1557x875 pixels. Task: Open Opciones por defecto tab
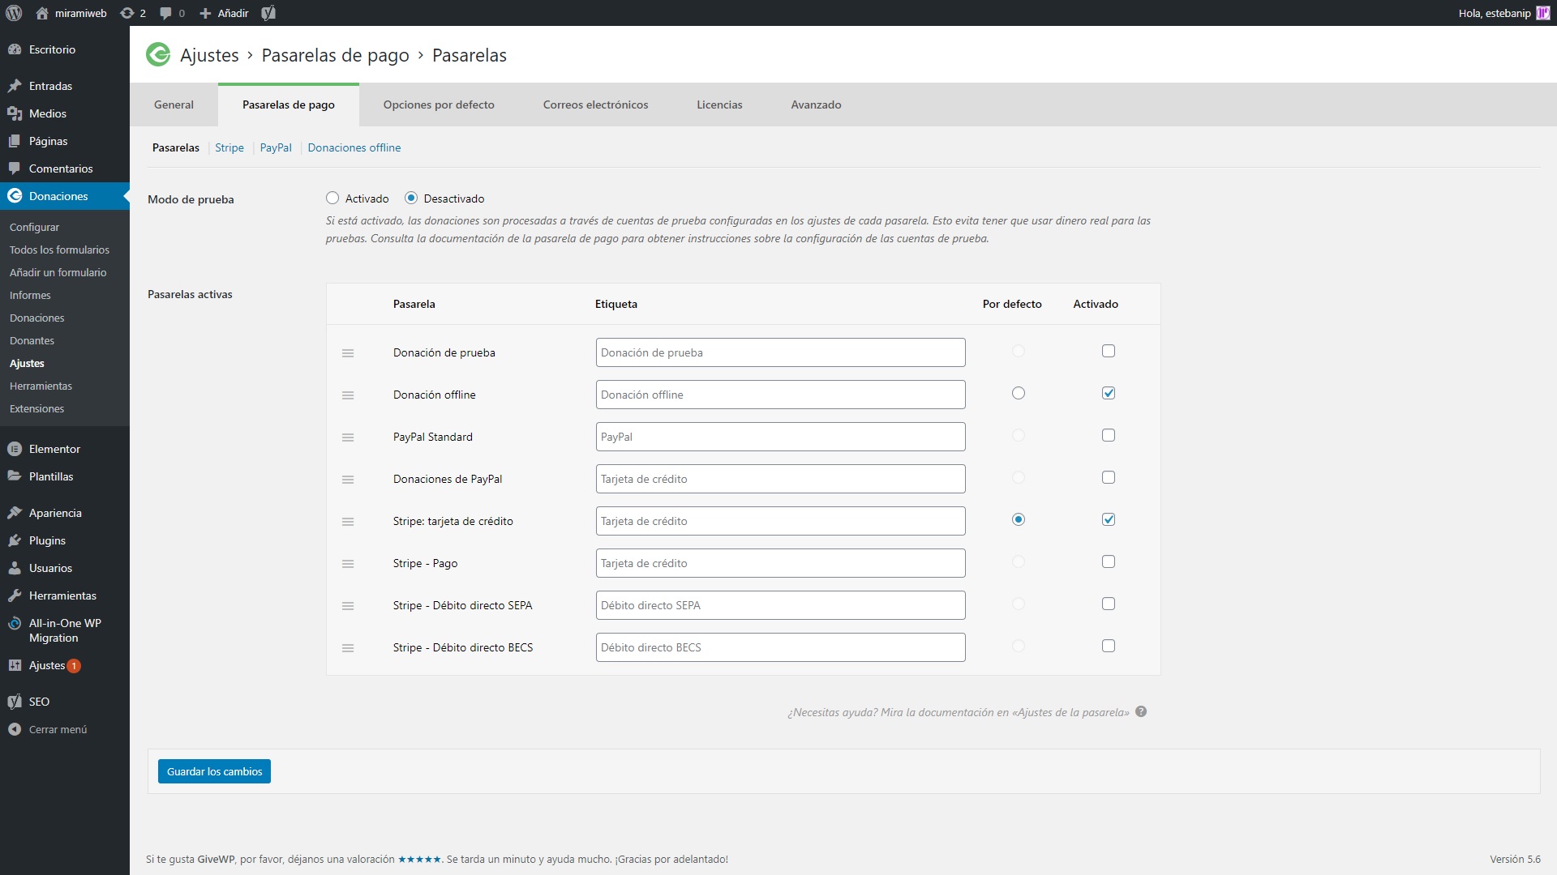(439, 105)
